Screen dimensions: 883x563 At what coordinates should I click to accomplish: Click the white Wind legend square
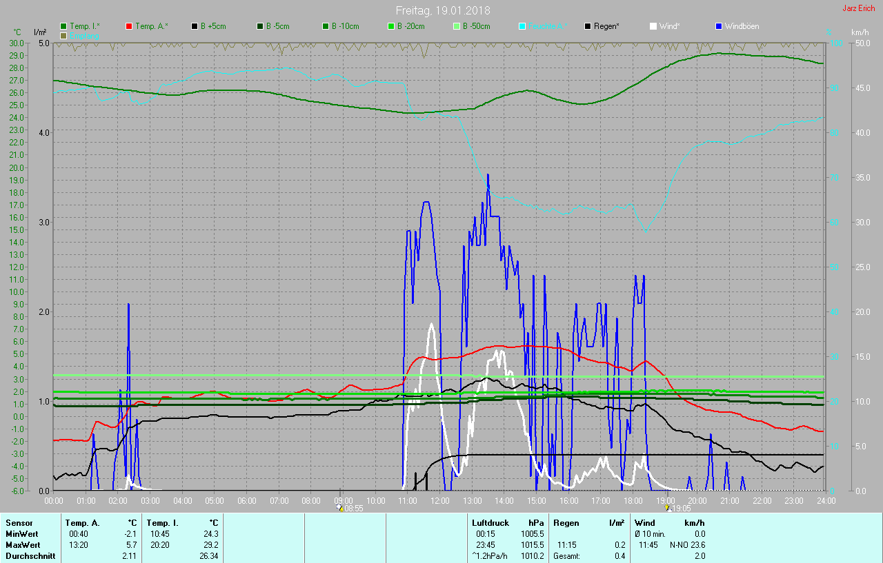[x=653, y=26]
